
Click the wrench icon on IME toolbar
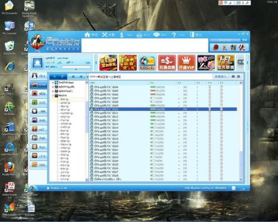(x=247, y=3)
